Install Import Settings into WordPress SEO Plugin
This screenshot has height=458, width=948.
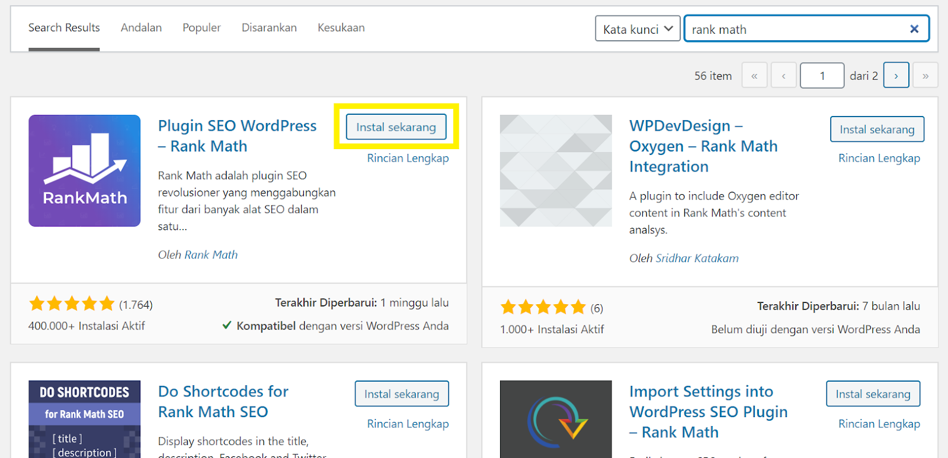pos(873,394)
